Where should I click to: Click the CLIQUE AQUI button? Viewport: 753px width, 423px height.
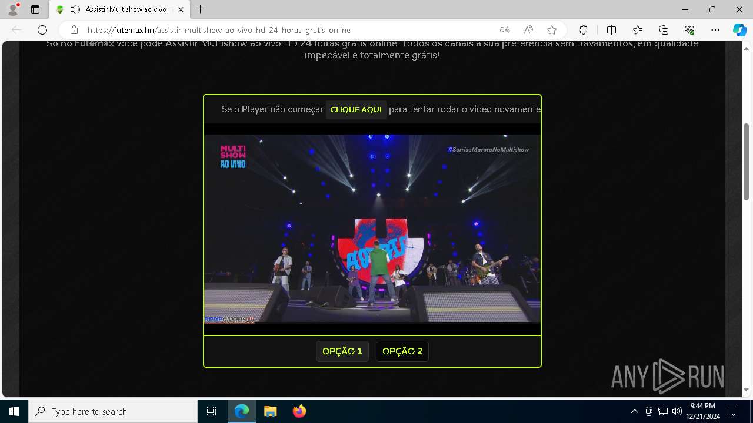(x=356, y=109)
